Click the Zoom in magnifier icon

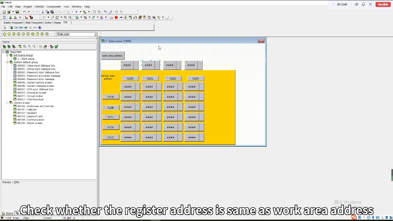(65, 17)
